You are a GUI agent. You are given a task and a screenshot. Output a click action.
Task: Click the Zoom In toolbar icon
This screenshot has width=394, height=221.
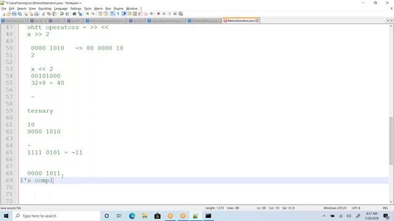(87, 14)
